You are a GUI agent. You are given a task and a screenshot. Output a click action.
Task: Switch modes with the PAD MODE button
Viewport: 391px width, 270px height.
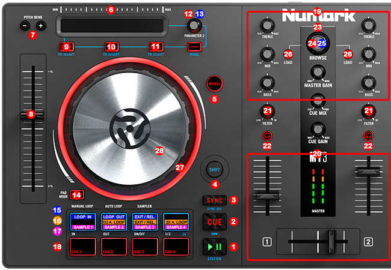click(77, 194)
